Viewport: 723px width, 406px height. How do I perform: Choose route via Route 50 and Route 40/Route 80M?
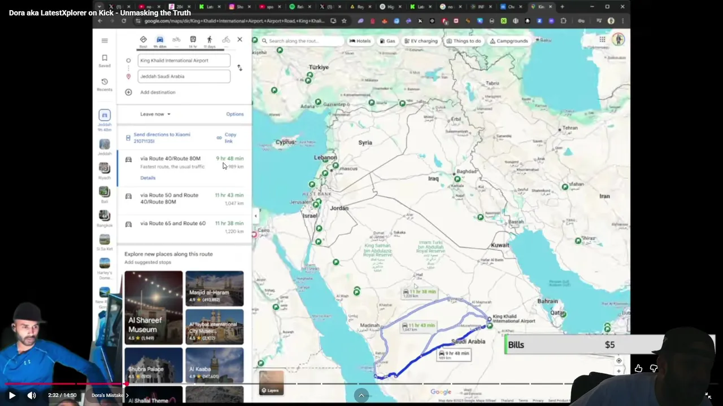[x=185, y=200]
